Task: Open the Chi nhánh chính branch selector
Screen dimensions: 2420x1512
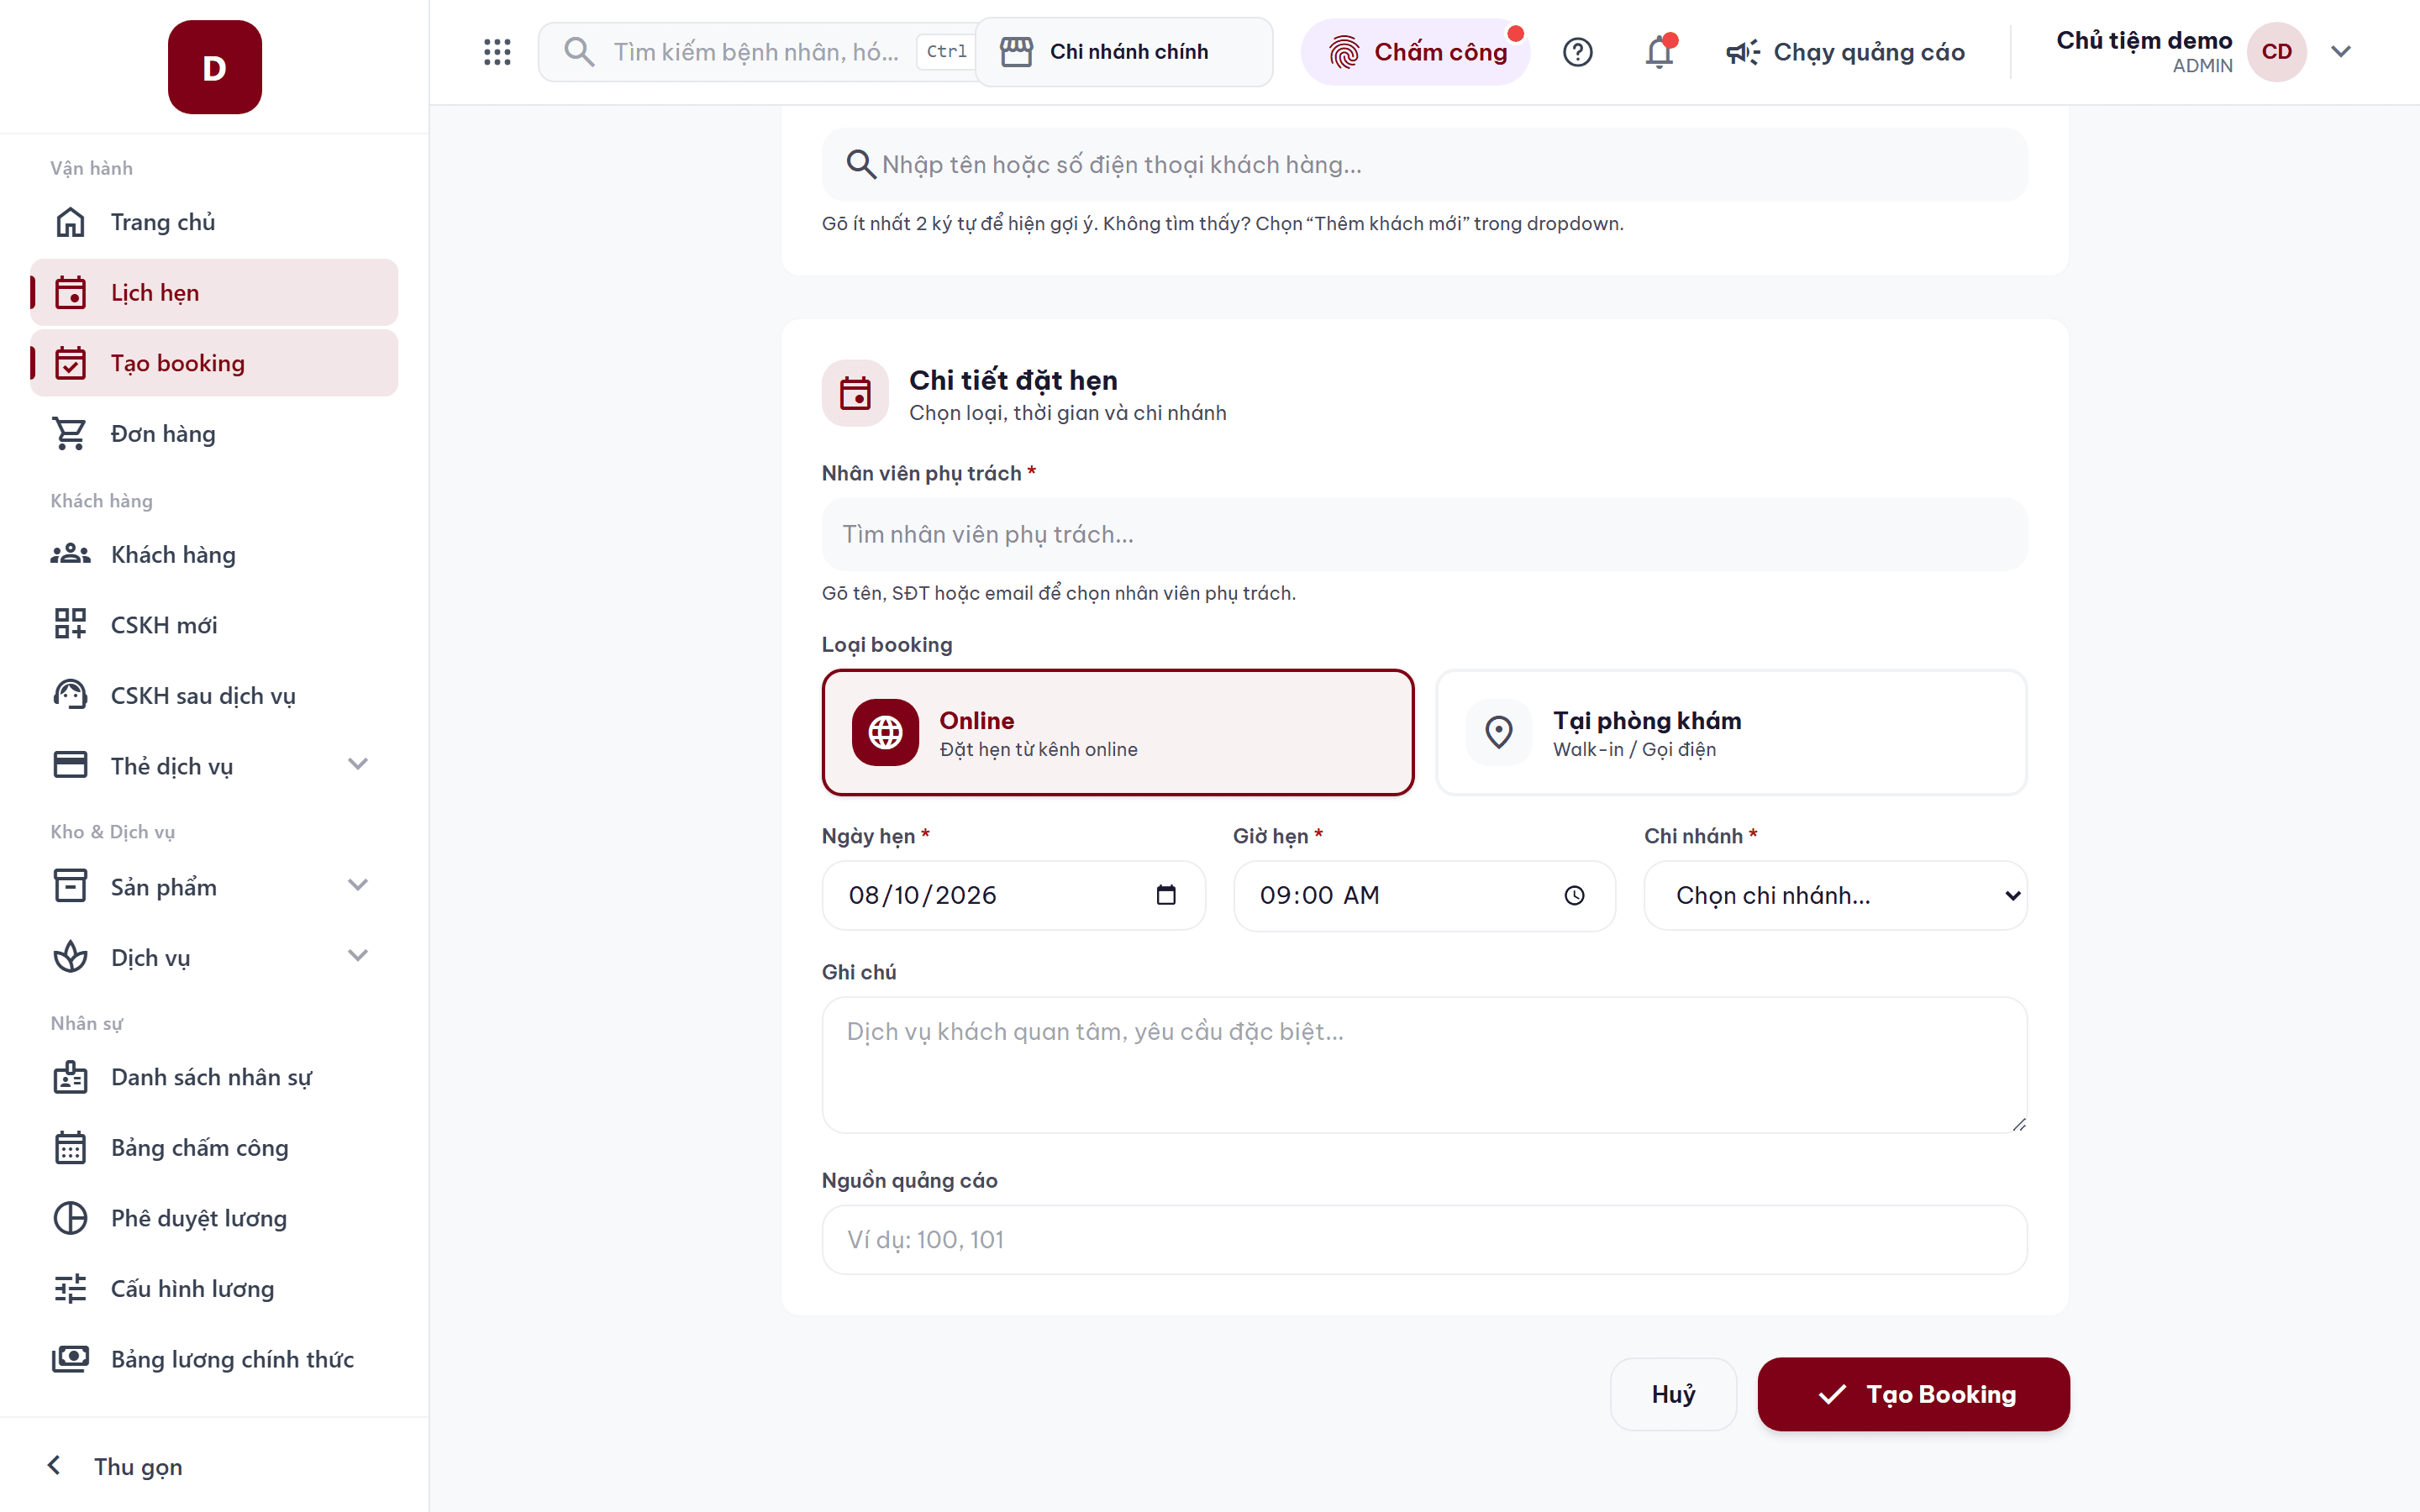Action: pos(1124,52)
